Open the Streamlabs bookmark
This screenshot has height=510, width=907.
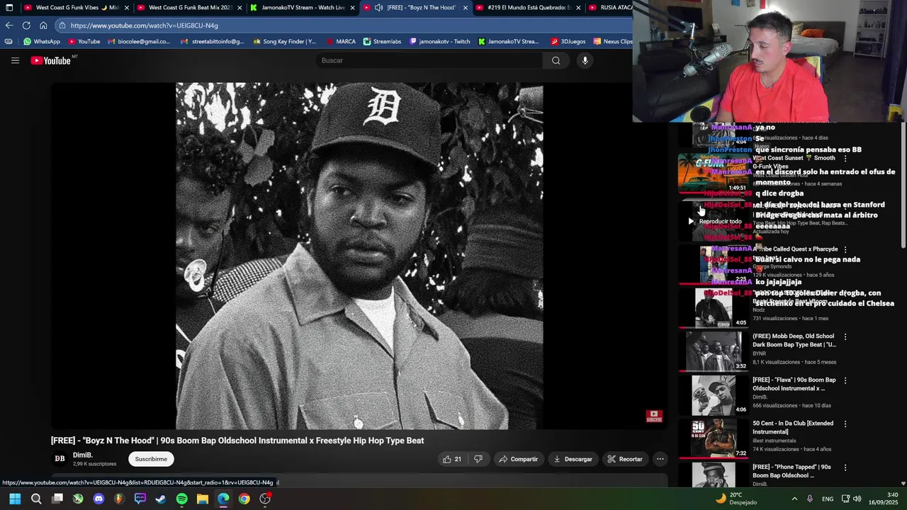click(382, 41)
